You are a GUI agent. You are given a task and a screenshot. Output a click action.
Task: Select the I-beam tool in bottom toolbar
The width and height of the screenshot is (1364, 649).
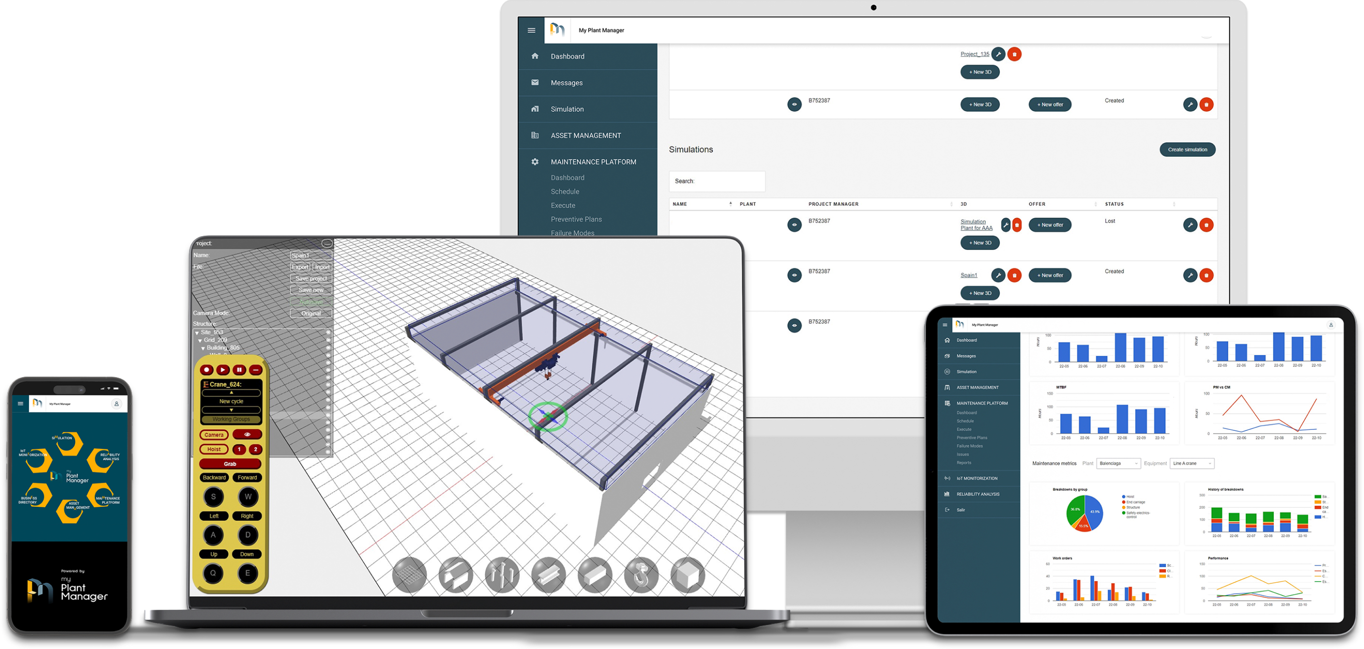(x=549, y=575)
